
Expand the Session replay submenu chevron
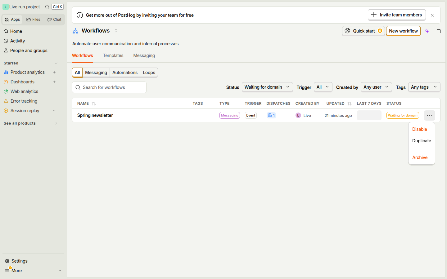click(54, 111)
